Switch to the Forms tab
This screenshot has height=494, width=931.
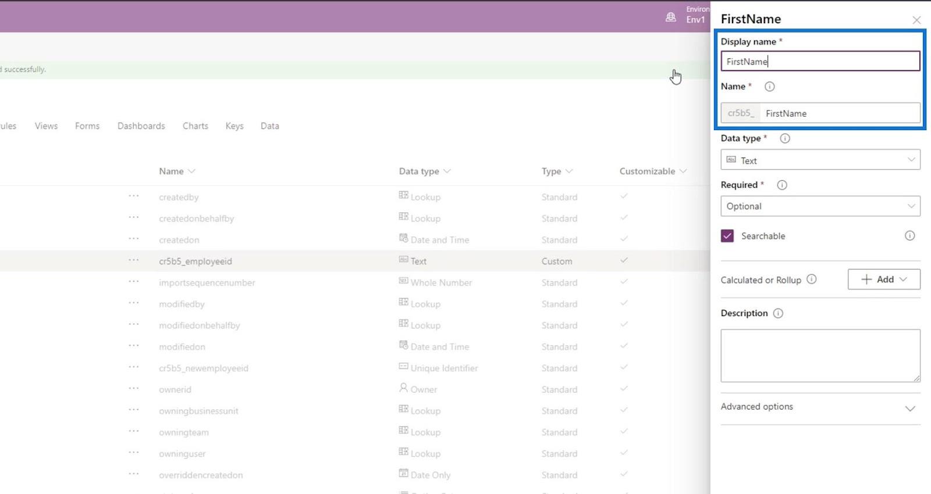click(x=87, y=126)
